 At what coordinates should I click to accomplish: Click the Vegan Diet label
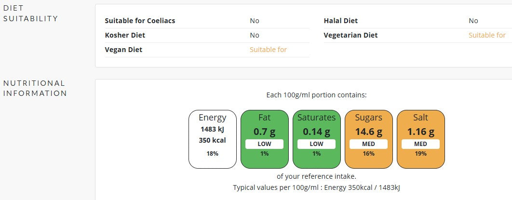pos(123,50)
